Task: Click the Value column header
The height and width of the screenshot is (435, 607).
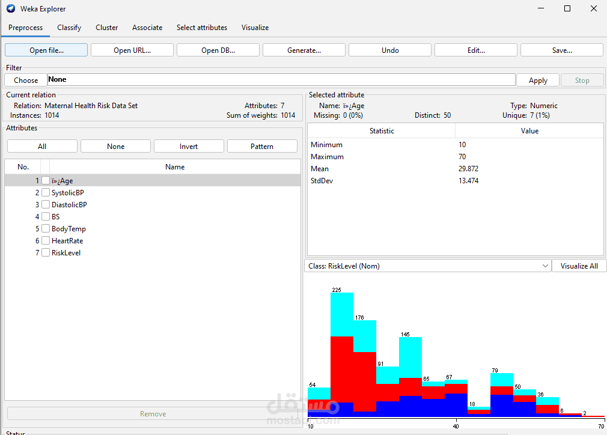Action: pyautogui.click(x=529, y=131)
